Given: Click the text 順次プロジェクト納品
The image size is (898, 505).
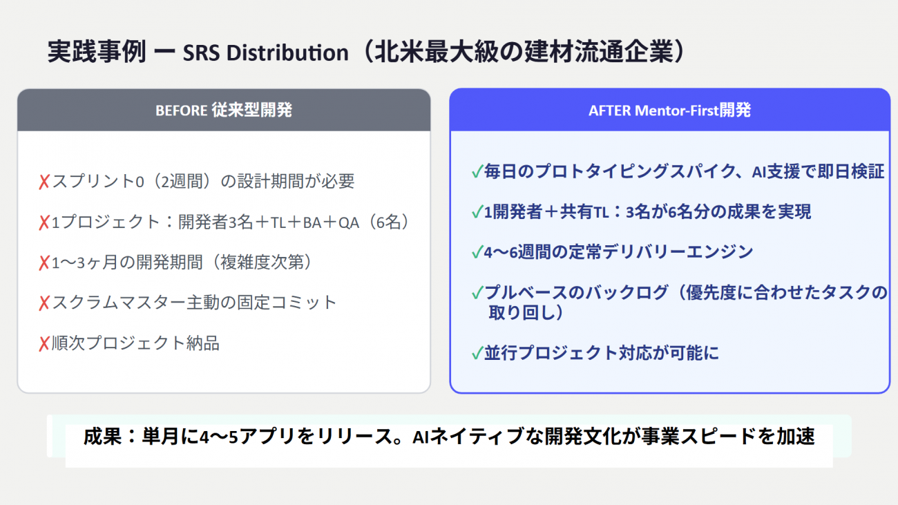Looking at the screenshot, I should [136, 343].
